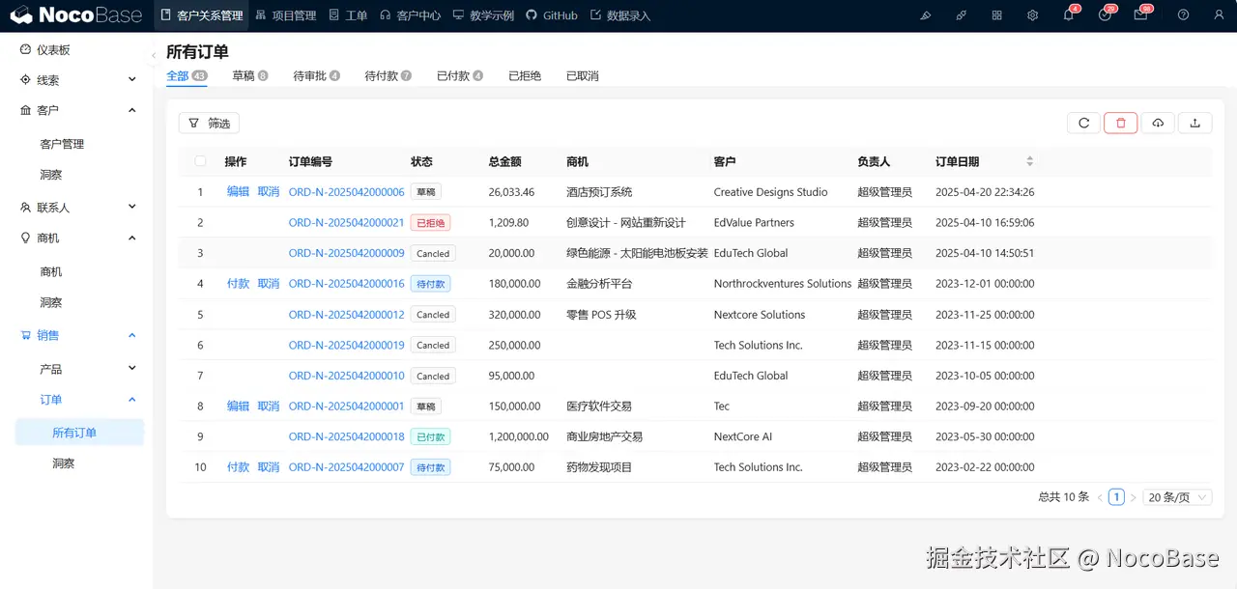Screen dimensions: 1237x589
Task: Click the NocoBase logo
Action: [77, 15]
